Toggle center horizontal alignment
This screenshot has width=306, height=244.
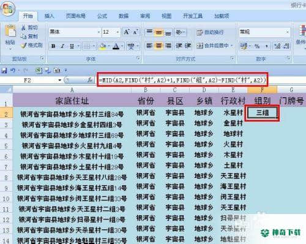pos(159,46)
